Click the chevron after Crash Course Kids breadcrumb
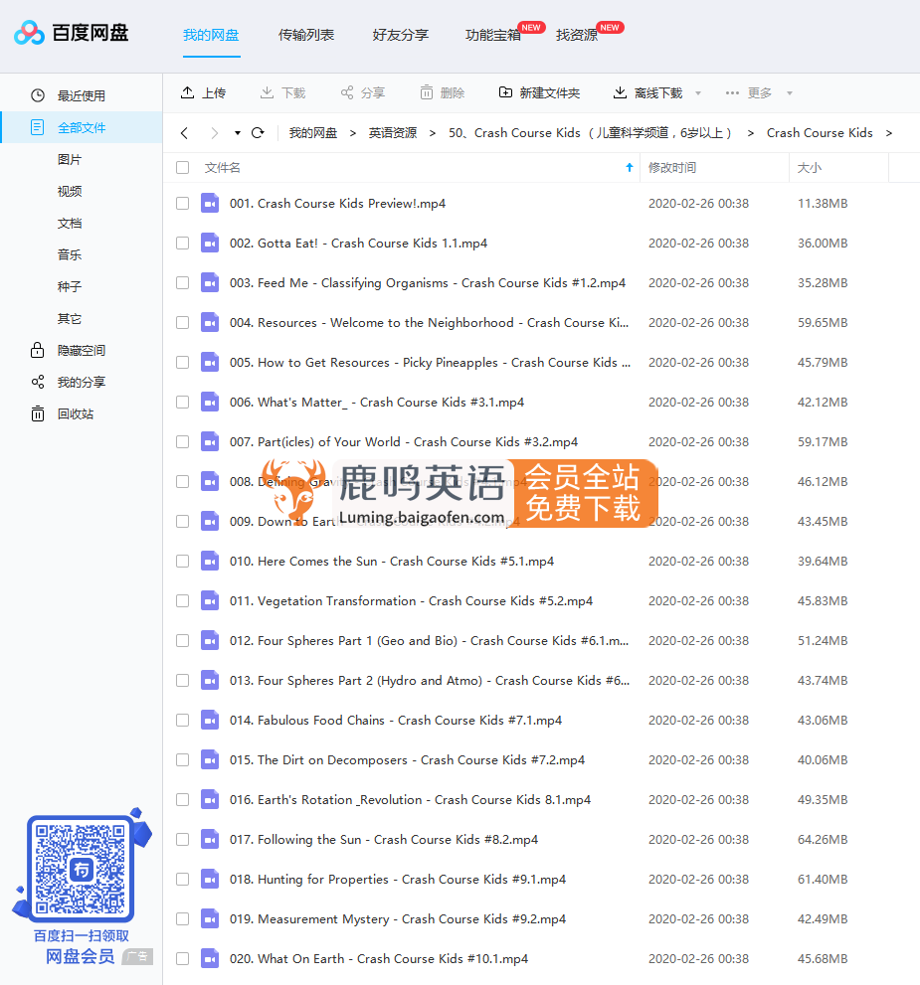This screenshot has width=920, height=985. pyautogui.click(x=888, y=133)
